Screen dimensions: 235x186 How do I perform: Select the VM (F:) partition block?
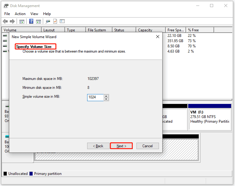click(210, 117)
